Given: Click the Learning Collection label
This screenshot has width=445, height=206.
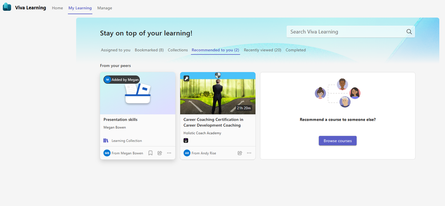Looking at the screenshot, I should click(127, 141).
